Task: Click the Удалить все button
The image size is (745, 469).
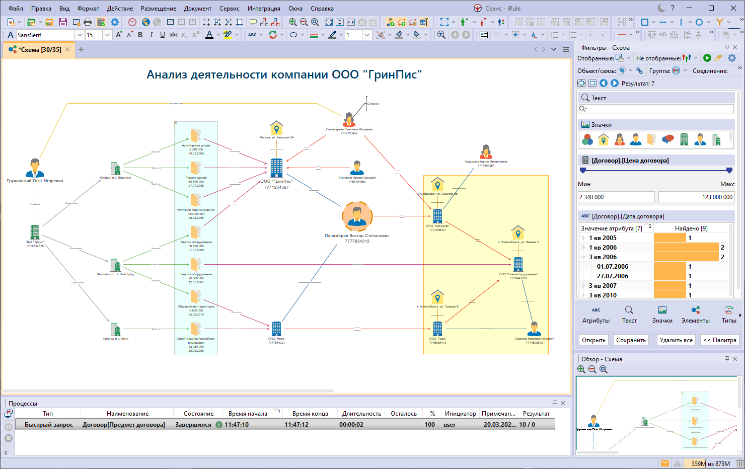Action: click(x=676, y=340)
